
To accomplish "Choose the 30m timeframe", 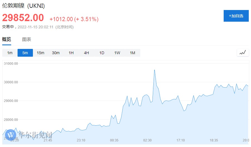I will [x=56, y=53].
